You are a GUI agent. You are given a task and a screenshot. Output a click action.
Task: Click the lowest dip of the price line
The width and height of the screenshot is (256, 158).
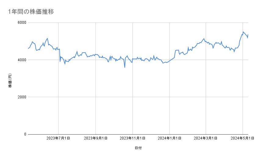click(125, 67)
